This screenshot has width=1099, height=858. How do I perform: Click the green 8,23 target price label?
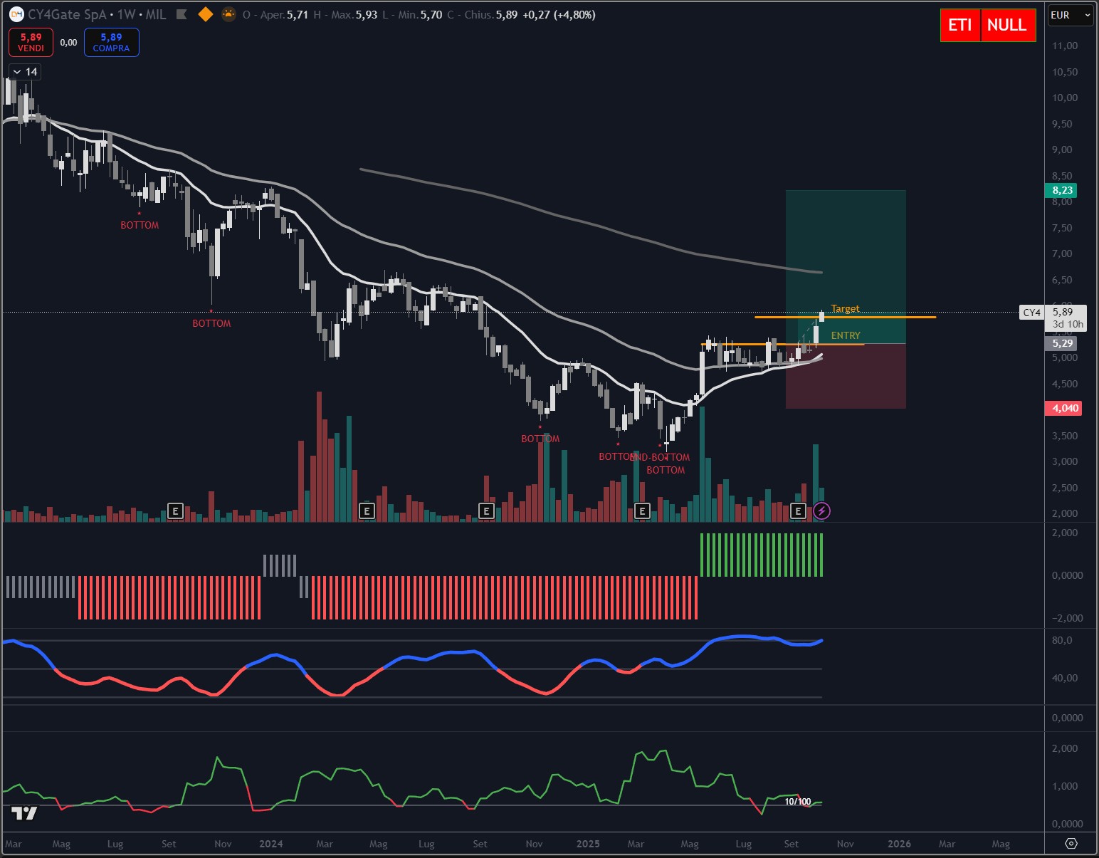(x=1062, y=190)
